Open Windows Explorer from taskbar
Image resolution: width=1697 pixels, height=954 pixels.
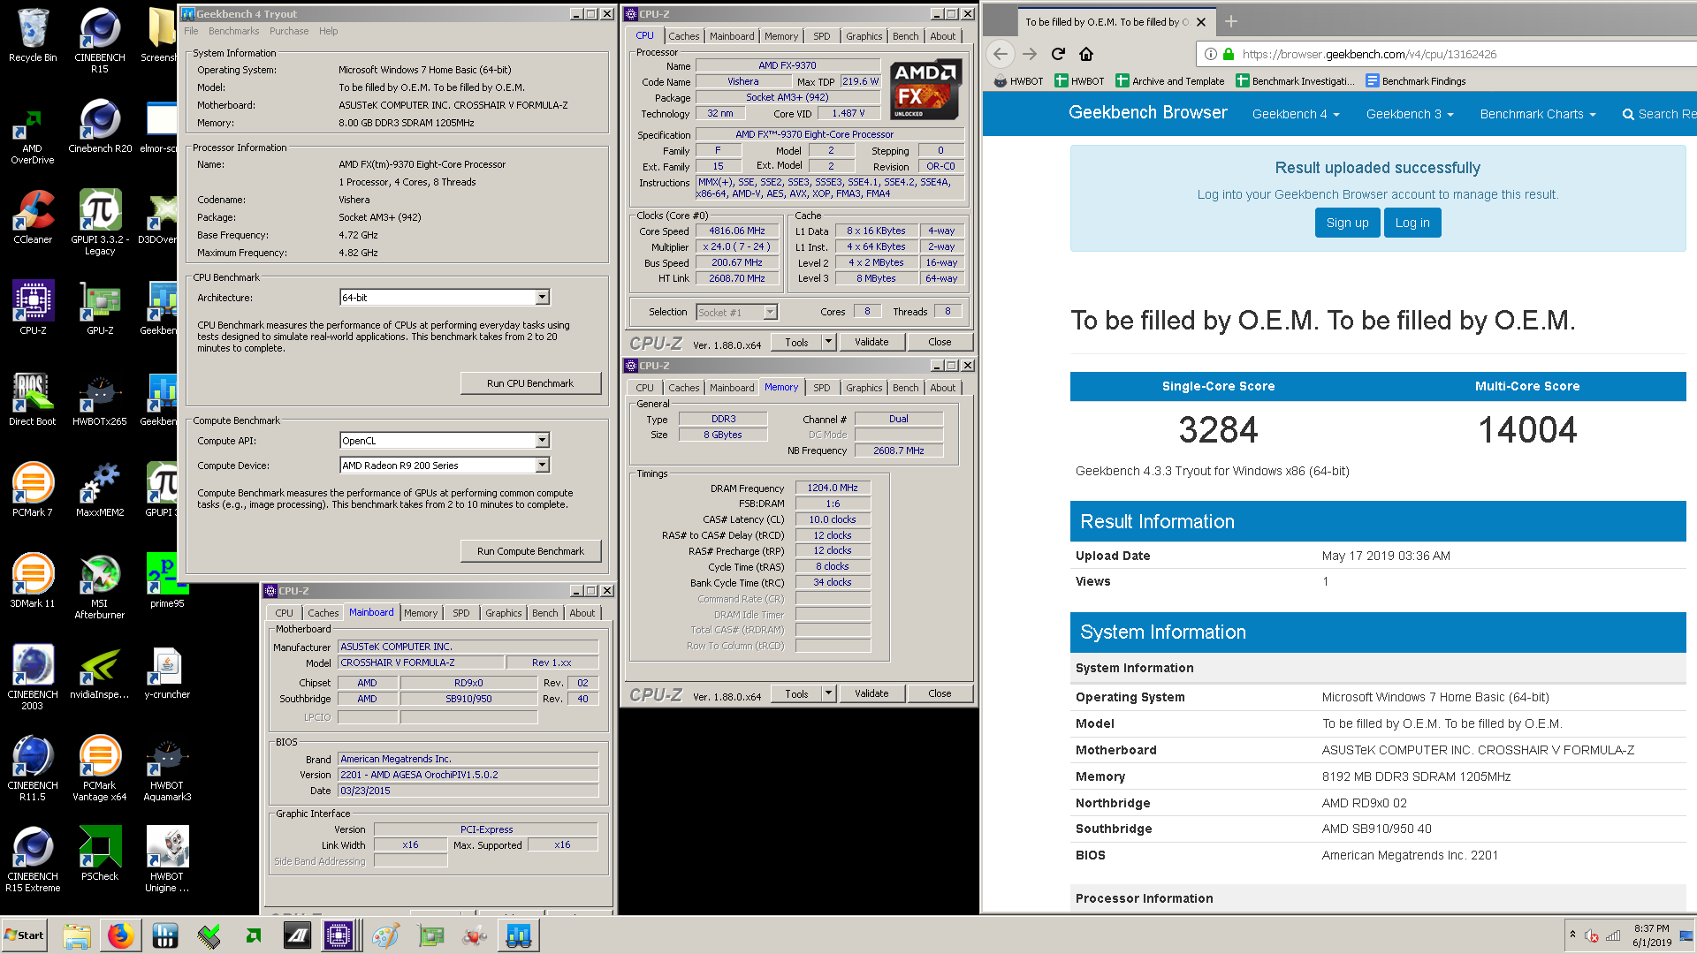[77, 935]
